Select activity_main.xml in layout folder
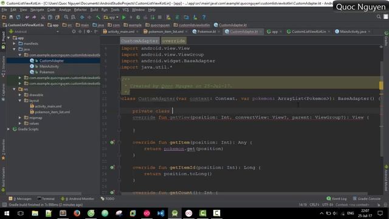The image size is (389, 219). (x=48, y=106)
